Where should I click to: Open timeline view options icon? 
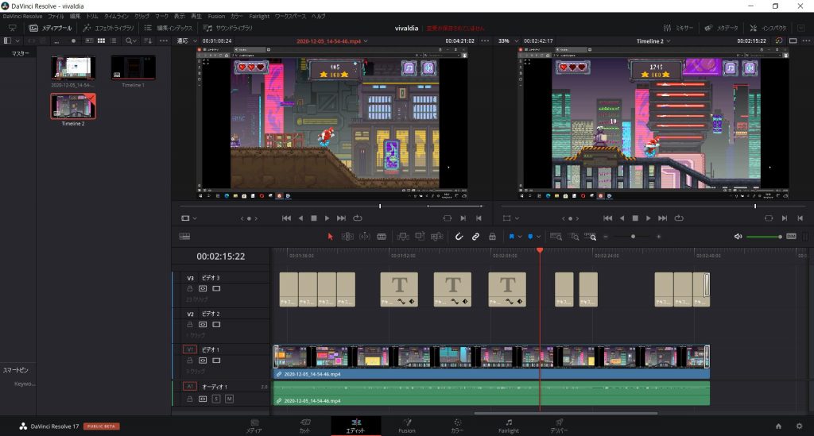184,237
